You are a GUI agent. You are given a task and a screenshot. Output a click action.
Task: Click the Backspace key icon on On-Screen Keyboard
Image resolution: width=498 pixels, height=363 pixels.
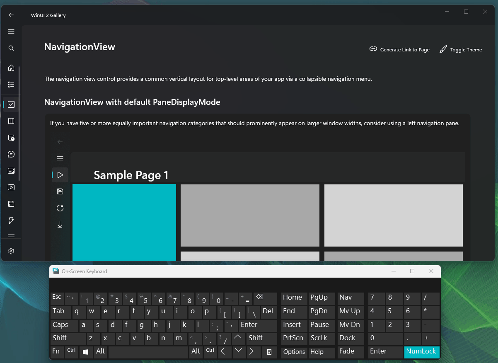coord(265,298)
